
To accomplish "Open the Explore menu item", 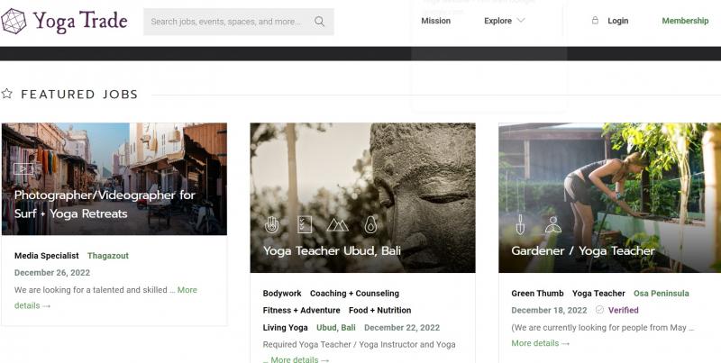I will pyautogui.click(x=498, y=21).
